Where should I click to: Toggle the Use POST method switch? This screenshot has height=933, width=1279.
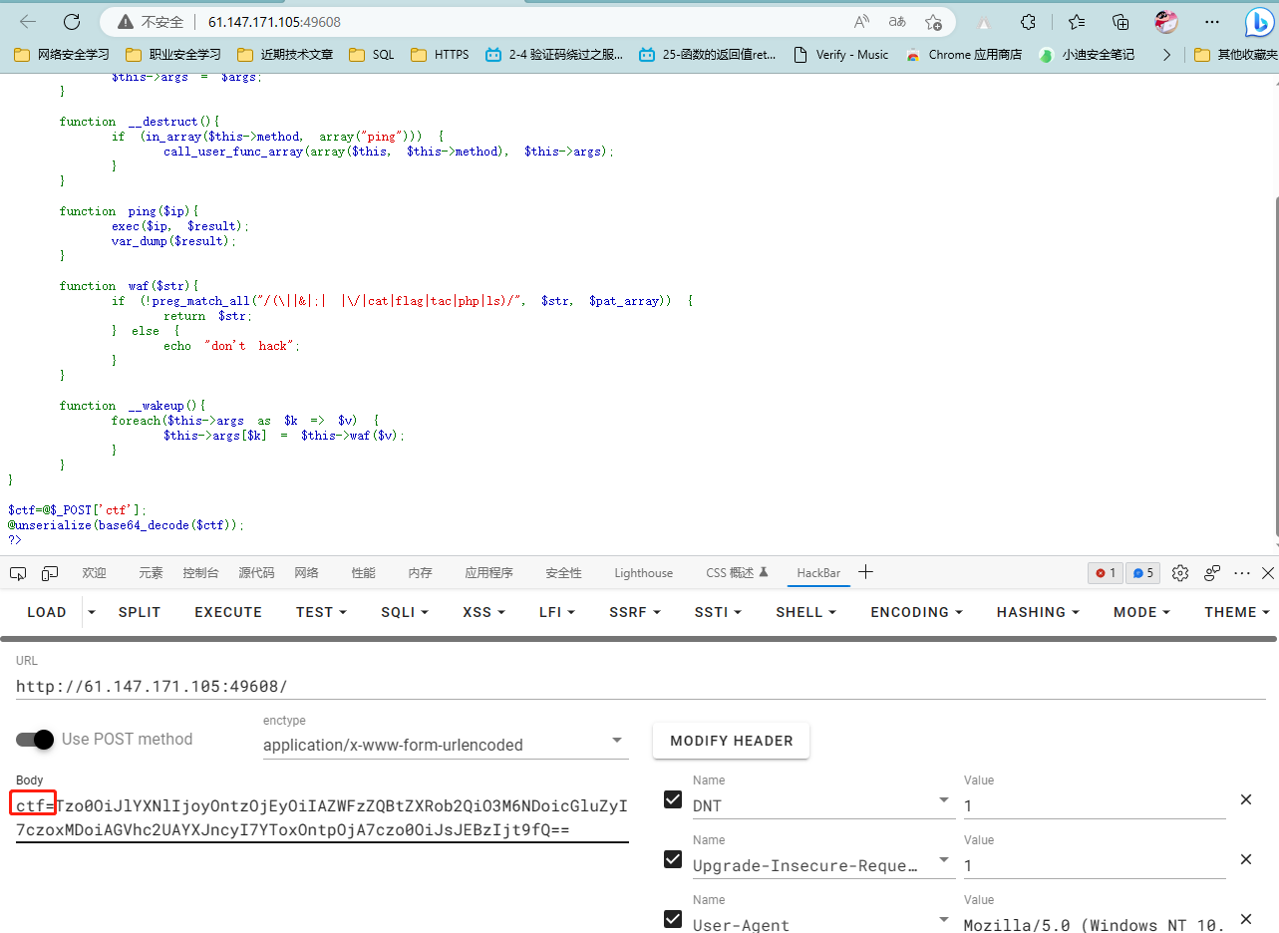(x=35, y=740)
